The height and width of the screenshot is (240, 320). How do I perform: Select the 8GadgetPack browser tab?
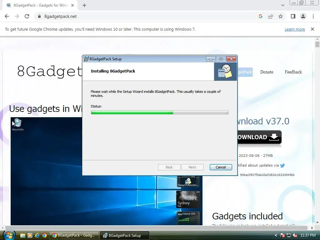[40, 5]
